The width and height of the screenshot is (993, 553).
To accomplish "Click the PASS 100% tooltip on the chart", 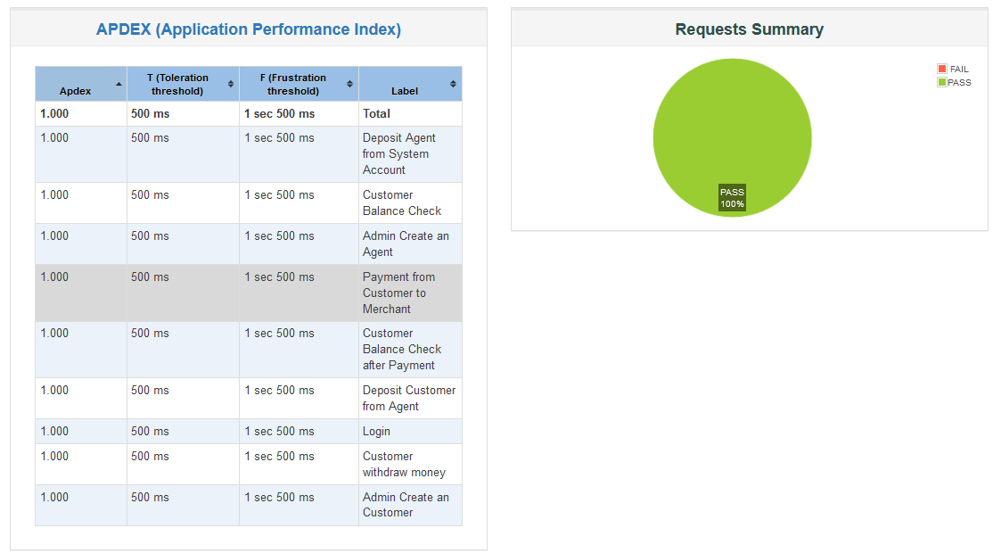I will tap(733, 195).
